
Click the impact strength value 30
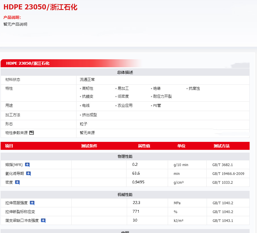click(x=135, y=220)
